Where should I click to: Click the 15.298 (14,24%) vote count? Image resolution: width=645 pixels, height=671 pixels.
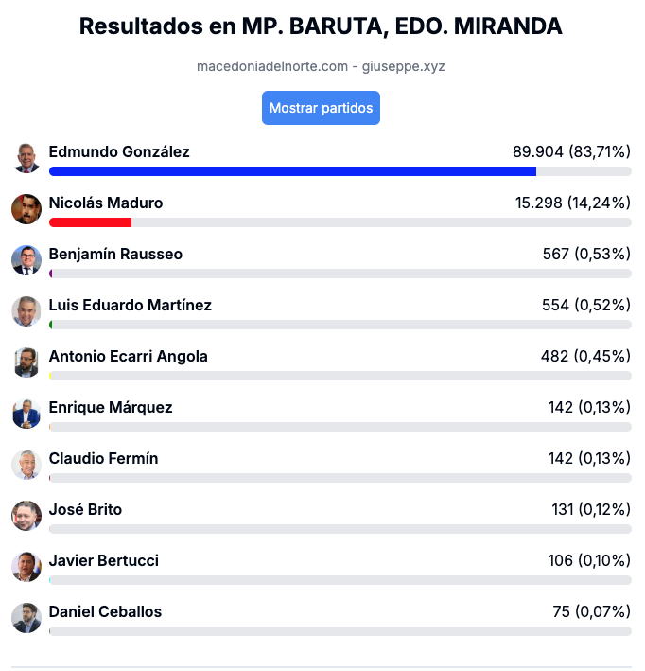pos(573,203)
